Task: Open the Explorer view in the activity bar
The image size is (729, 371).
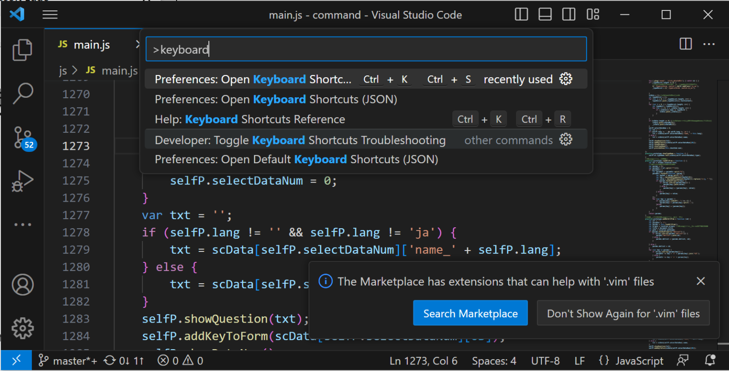Action: 22,50
